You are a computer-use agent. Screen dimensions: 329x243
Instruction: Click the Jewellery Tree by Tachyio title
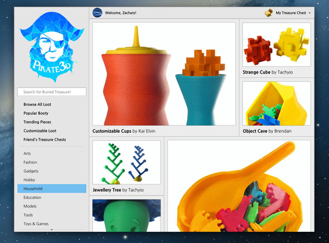pos(118,190)
